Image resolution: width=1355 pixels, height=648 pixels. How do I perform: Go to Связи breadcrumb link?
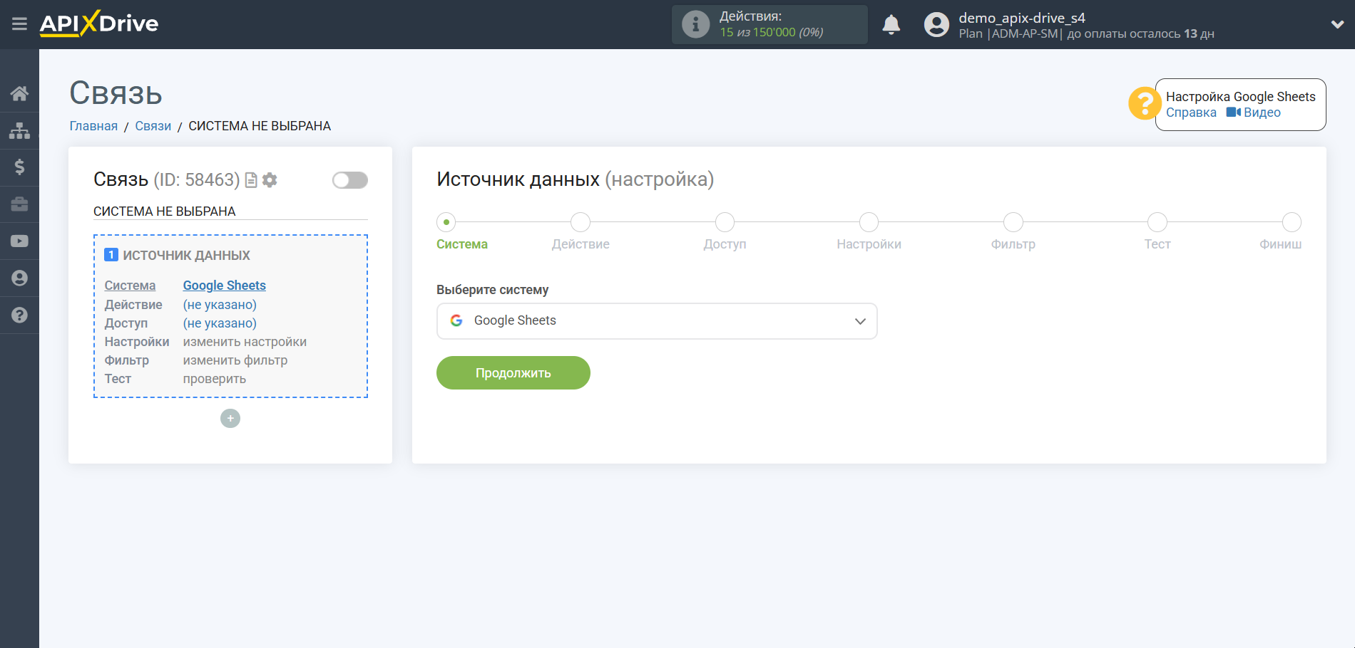point(153,125)
